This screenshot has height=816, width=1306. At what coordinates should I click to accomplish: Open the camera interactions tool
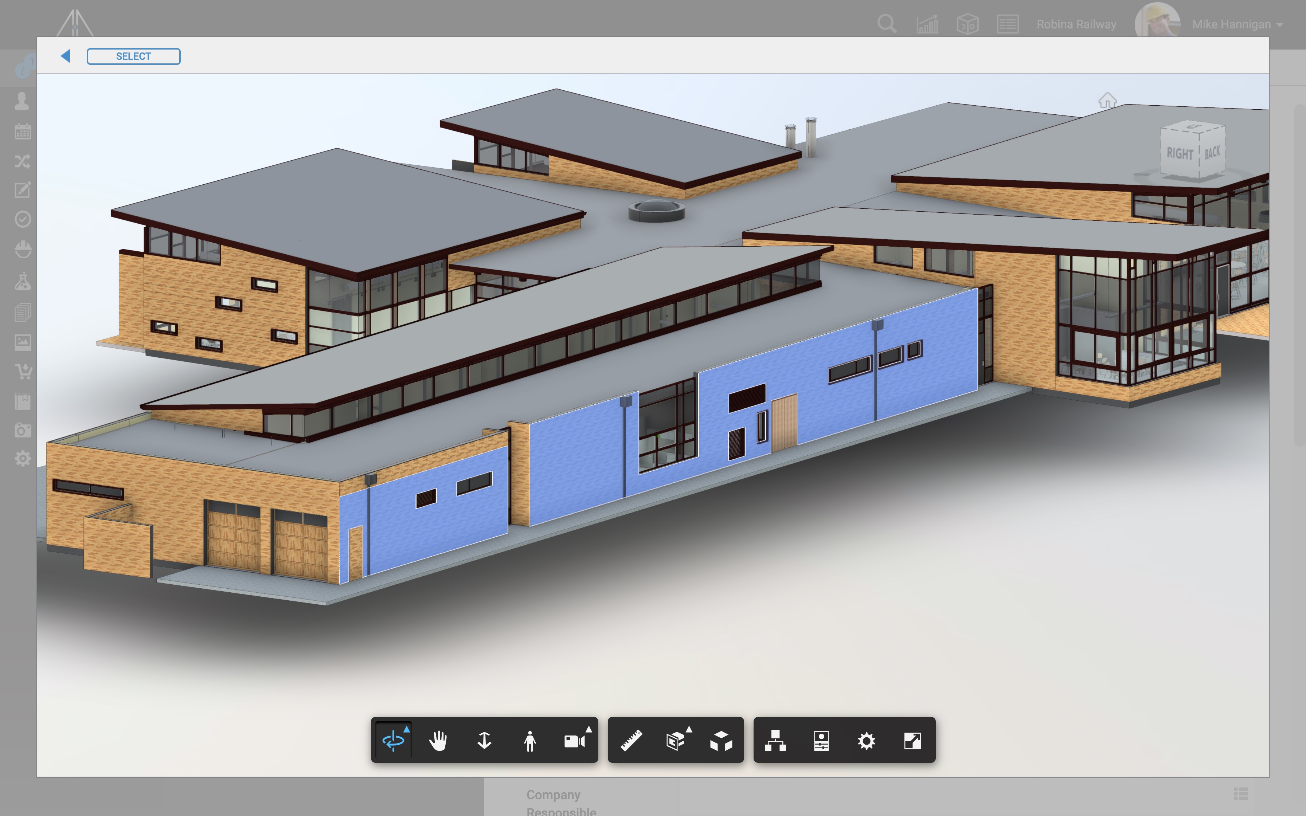574,741
